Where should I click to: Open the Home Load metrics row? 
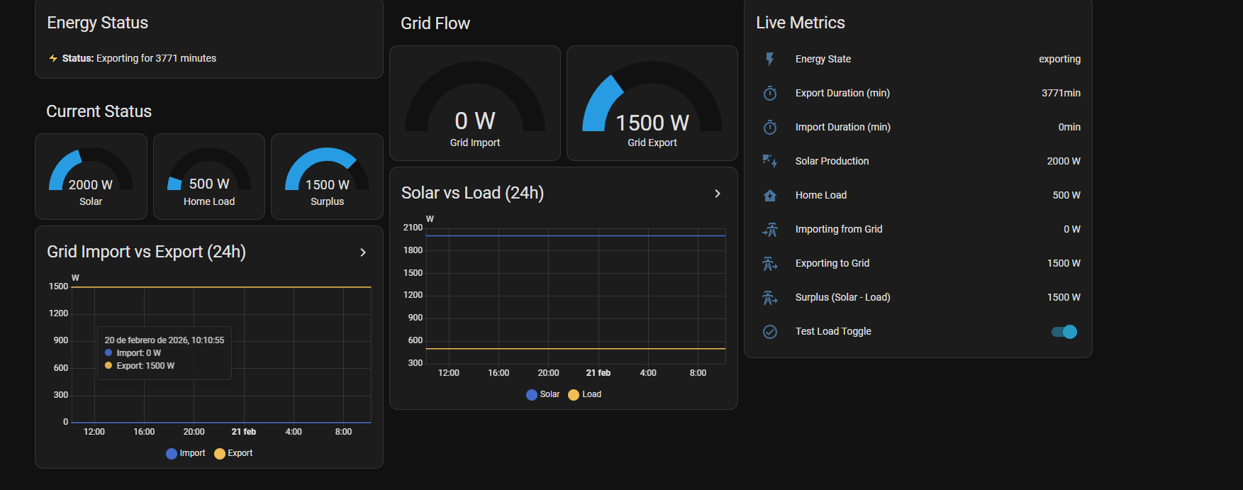[x=918, y=195]
